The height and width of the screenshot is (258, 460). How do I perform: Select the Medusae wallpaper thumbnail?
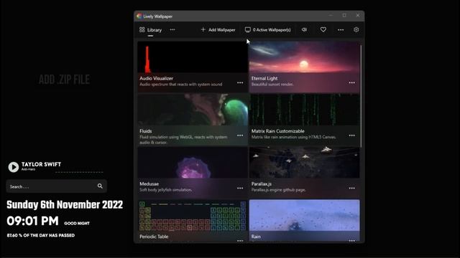pyautogui.click(x=193, y=163)
